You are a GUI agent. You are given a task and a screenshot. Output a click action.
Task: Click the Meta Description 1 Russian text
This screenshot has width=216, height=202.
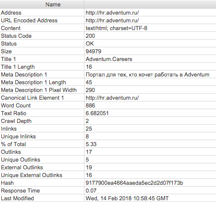(x=147, y=75)
